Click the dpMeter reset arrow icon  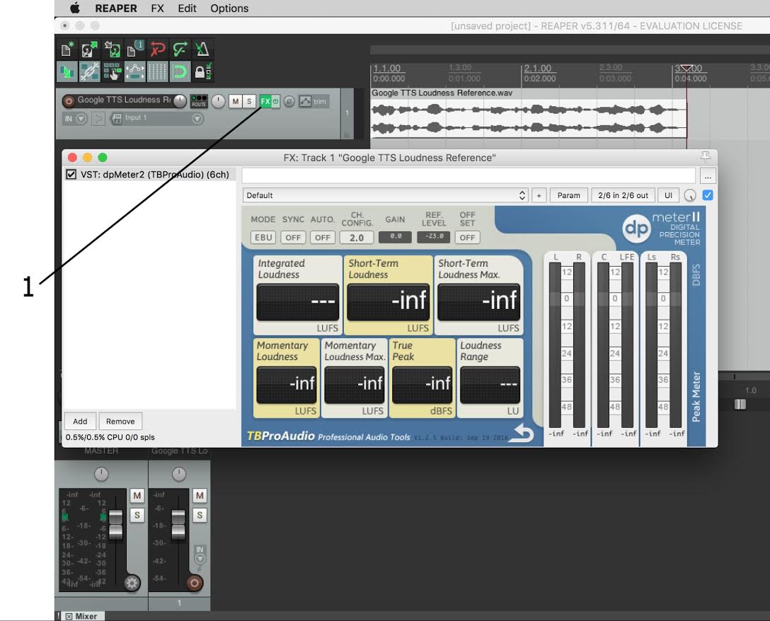pyautogui.click(x=521, y=434)
